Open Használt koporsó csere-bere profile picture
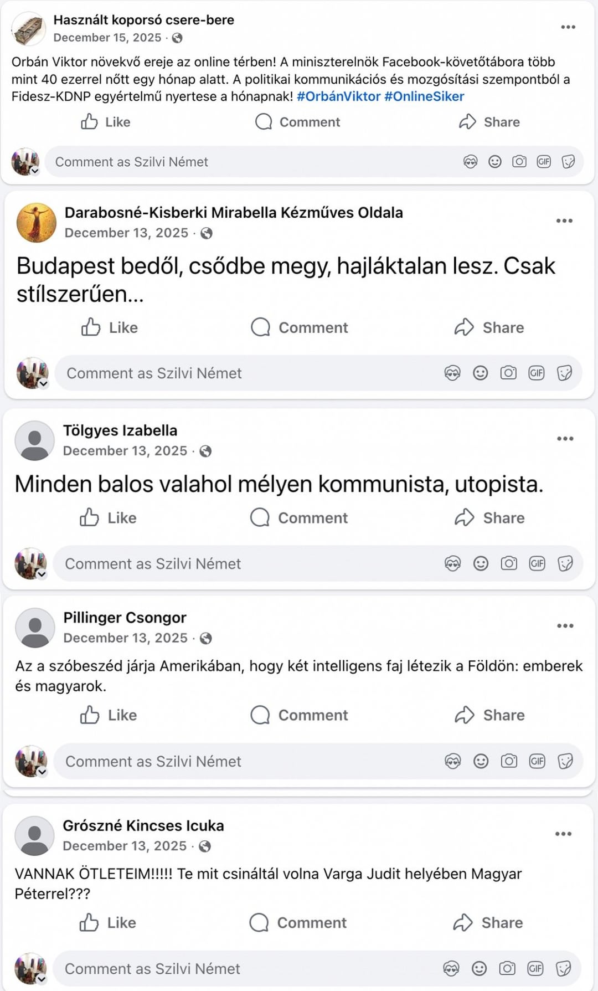 pyautogui.click(x=28, y=29)
